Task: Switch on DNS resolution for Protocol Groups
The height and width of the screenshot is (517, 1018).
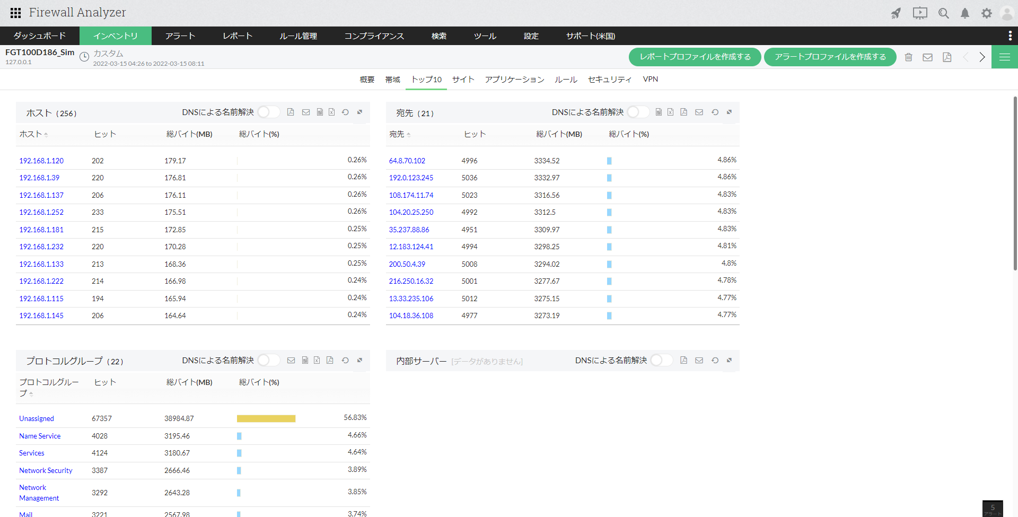Action: tap(268, 360)
